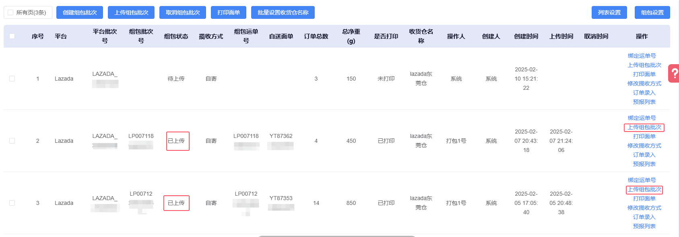Image resolution: width=679 pixels, height=237 pixels.
Task: Open 预报列表 link for row 1
Action: click(x=644, y=102)
